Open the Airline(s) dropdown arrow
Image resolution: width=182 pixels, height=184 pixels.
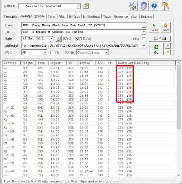(x=144, y=46)
